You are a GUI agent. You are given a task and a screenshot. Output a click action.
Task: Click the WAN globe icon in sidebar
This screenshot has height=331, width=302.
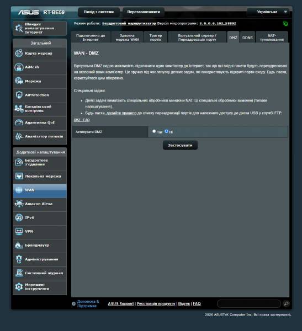tap(19, 190)
